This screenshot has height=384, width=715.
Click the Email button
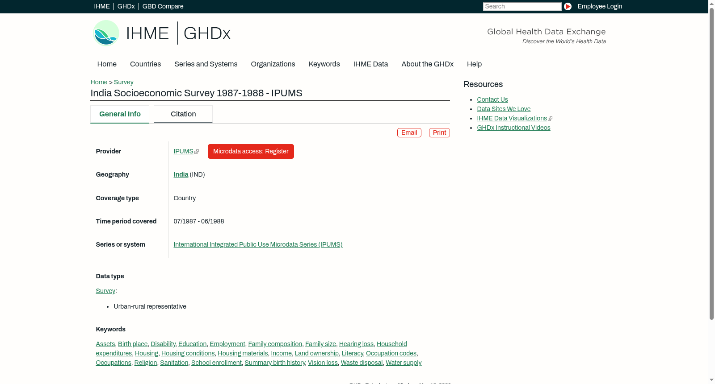point(409,132)
